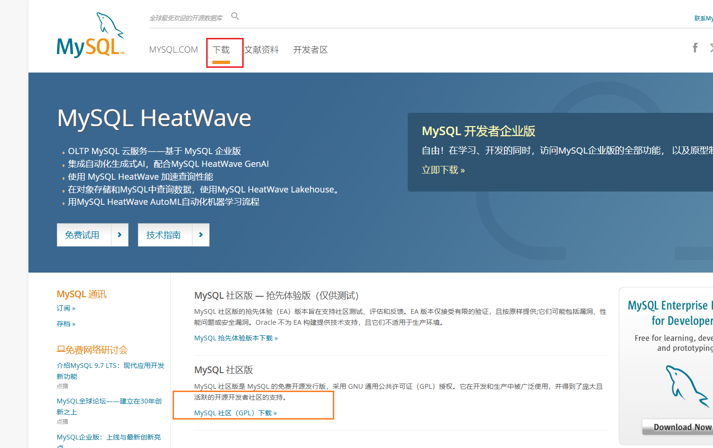713x448 pixels.
Task: Open the 下载 tab
Action: click(221, 50)
